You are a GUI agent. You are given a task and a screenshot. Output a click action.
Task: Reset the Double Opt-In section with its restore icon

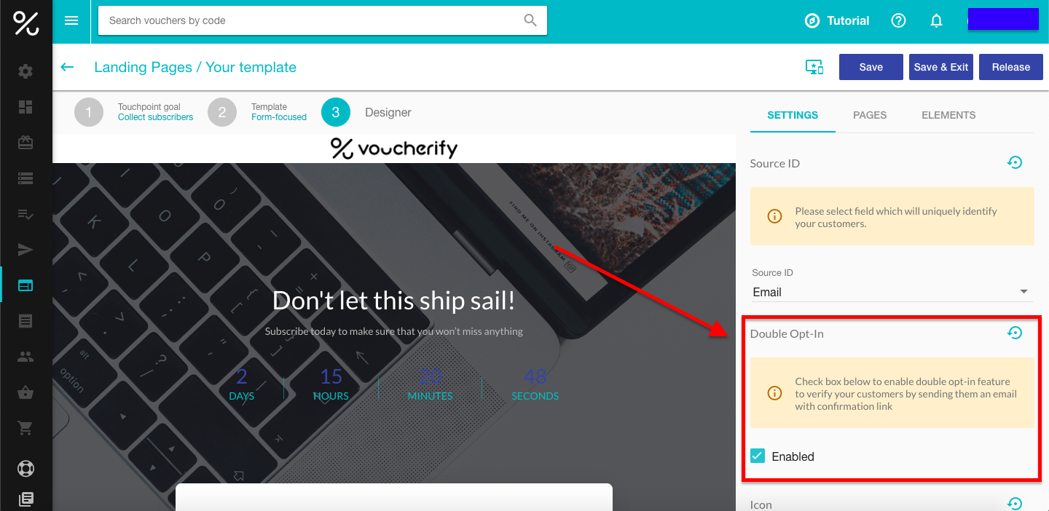tap(1015, 333)
